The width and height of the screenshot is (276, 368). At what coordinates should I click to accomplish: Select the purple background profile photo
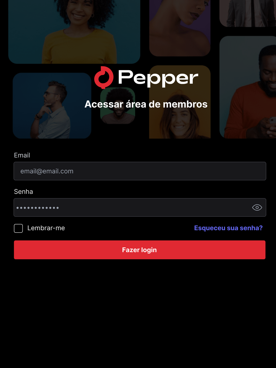180,28
